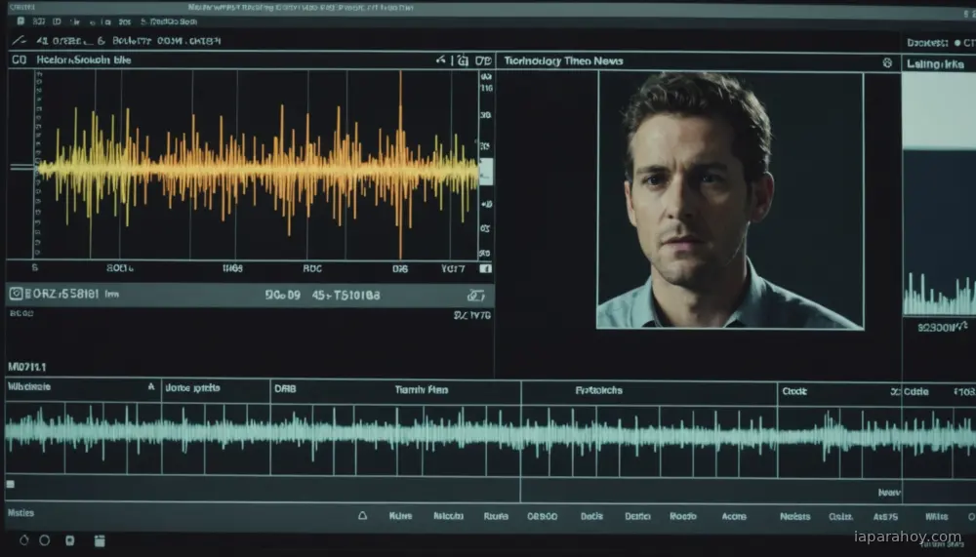976x557 pixels.
Task: Select the 'Cdde' column header
Action: (916, 392)
